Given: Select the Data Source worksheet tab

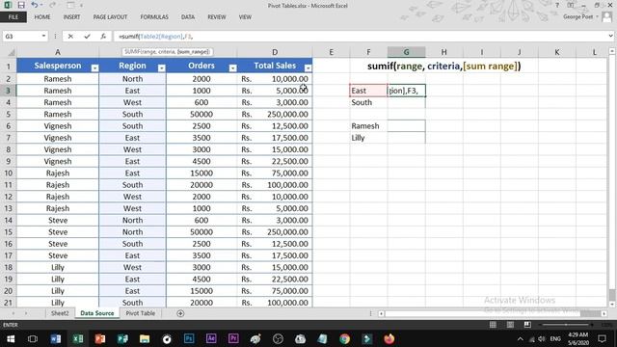Looking at the screenshot, I should tap(97, 313).
